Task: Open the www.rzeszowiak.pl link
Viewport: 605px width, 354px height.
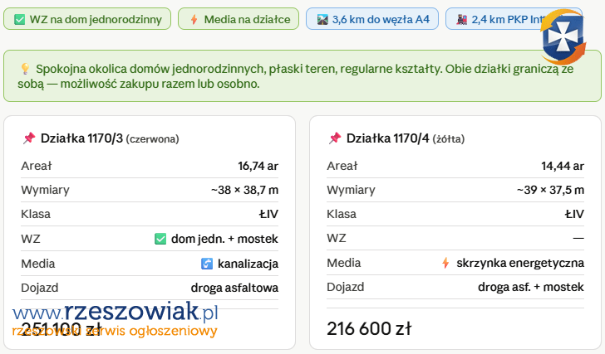Action: (116, 313)
